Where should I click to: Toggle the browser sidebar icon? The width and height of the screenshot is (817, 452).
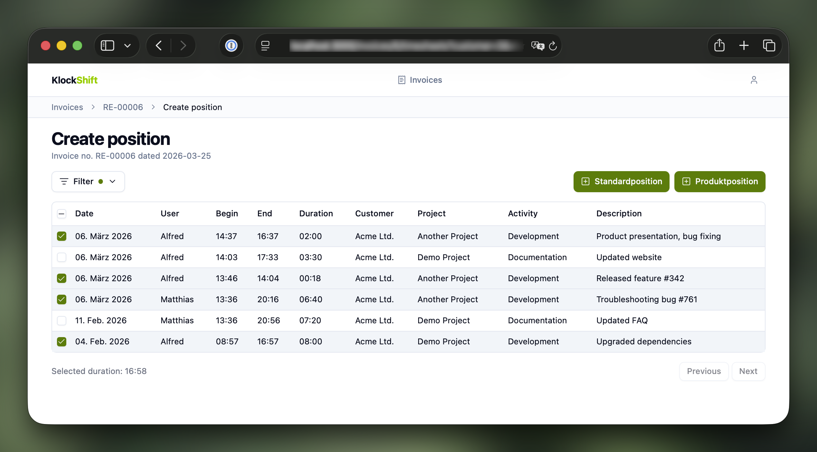[x=107, y=45]
